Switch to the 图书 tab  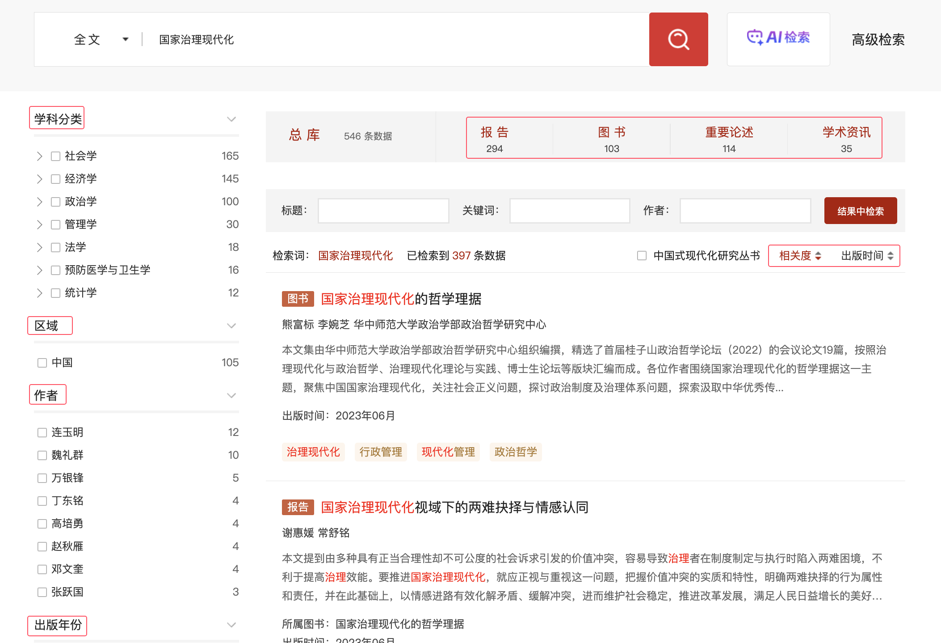click(x=612, y=139)
